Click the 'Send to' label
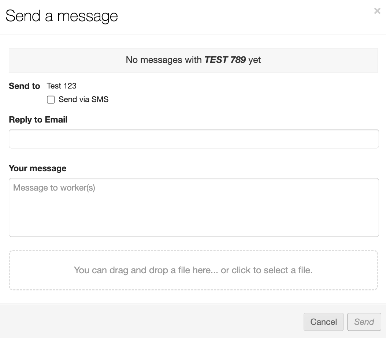The width and height of the screenshot is (386, 338). (x=24, y=86)
